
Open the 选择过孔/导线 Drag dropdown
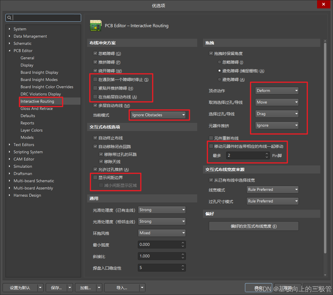tap(277, 114)
